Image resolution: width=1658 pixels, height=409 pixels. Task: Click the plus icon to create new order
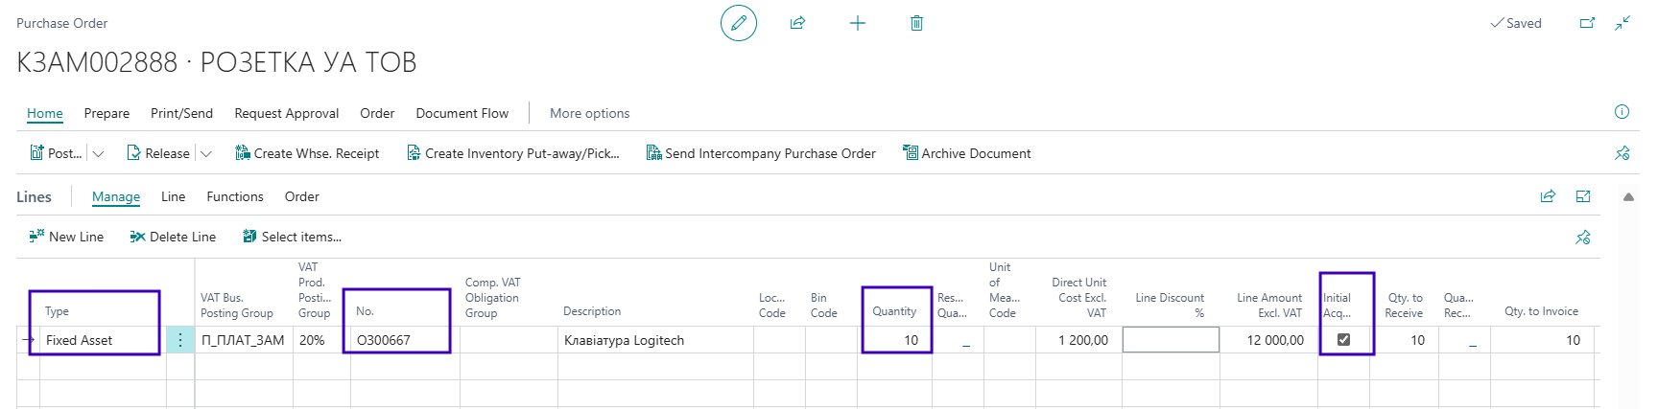[858, 23]
